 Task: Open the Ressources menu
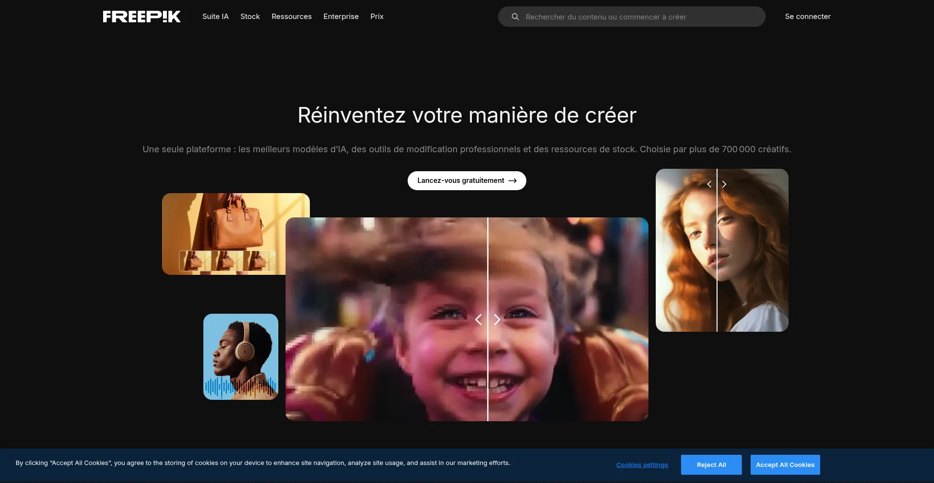click(x=291, y=17)
